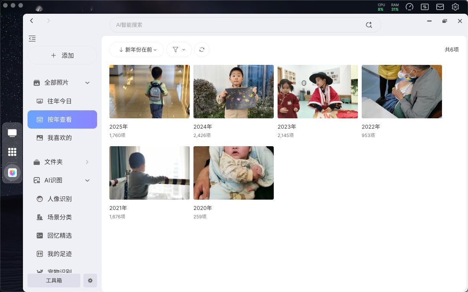The image size is (468, 292).
Task: Click the 场景分类 sidebar icon
Action: coord(40,217)
